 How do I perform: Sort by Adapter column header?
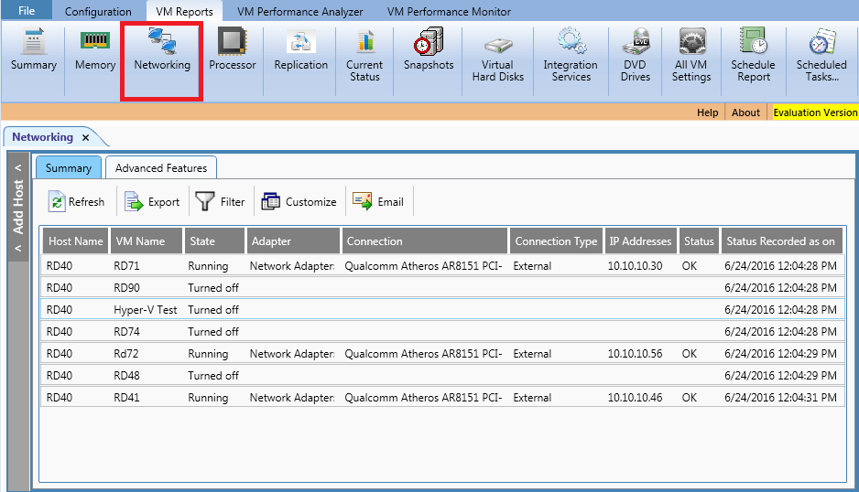pyautogui.click(x=293, y=241)
